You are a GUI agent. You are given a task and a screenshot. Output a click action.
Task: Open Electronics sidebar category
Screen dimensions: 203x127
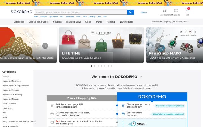[7, 108]
